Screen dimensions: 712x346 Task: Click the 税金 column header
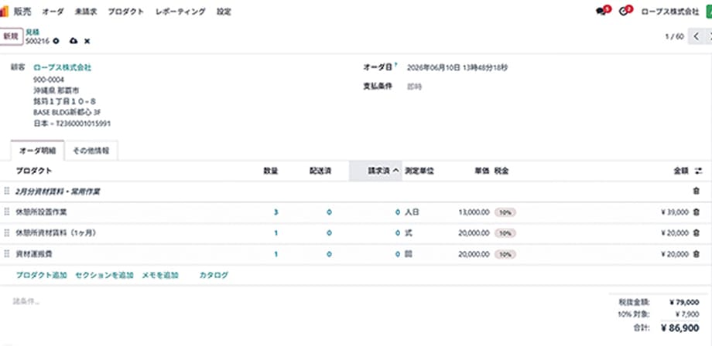(501, 171)
